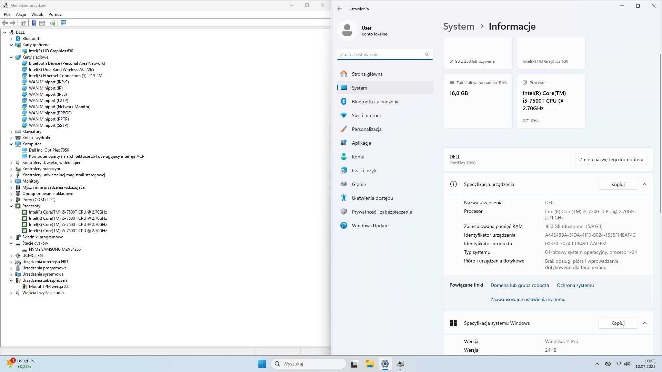Select the Intel(R) HD Graphics 630 device icon
Screen dimensions: 662x372
(24, 51)
